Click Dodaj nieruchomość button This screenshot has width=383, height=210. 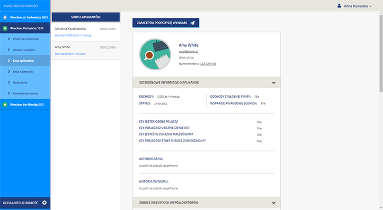pyautogui.click(x=25, y=203)
